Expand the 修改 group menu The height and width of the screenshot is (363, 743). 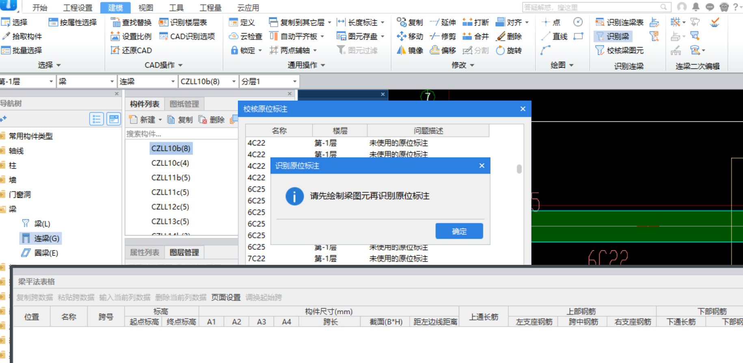463,65
